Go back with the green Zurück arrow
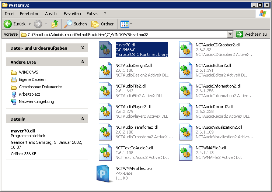The width and height of the screenshot is (272, 192). coord(8,24)
